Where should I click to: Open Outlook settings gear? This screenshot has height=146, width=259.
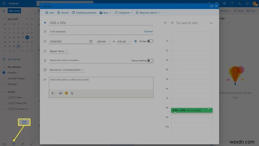tap(224, 3)
